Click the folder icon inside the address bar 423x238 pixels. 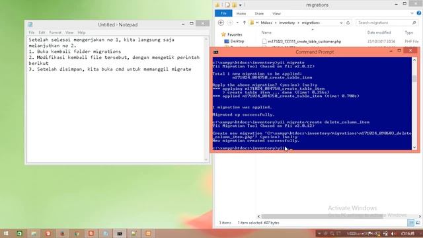click(252, 22)
